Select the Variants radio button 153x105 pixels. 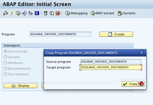[5, 57]
